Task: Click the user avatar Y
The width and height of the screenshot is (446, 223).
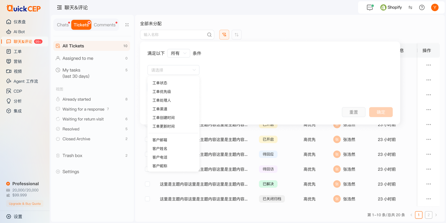Action: click(435, 7)
